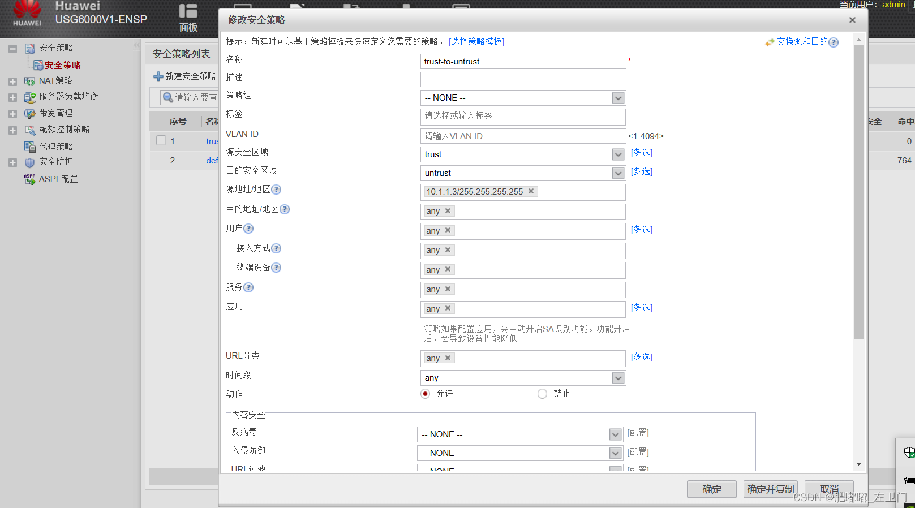Click the ASPF配置 icon in sidebar

[x=30, y=179]
